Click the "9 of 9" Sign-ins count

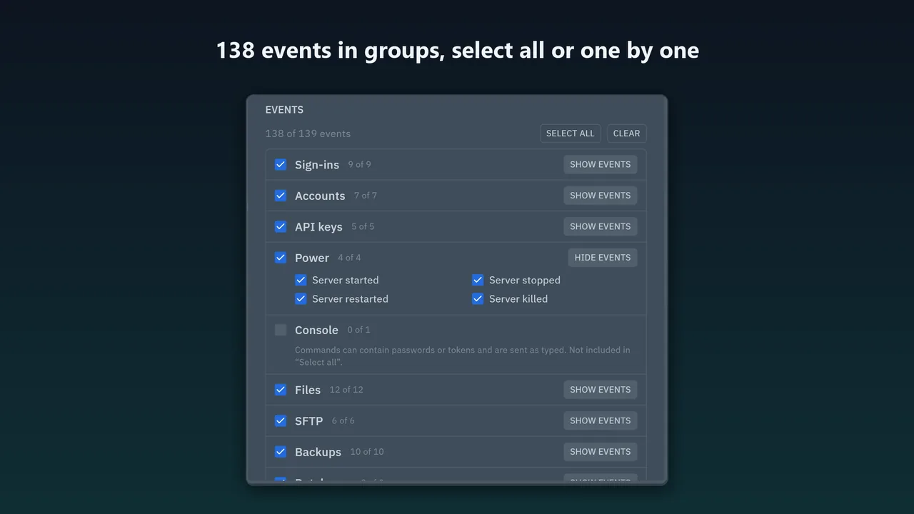pos(359,164)
